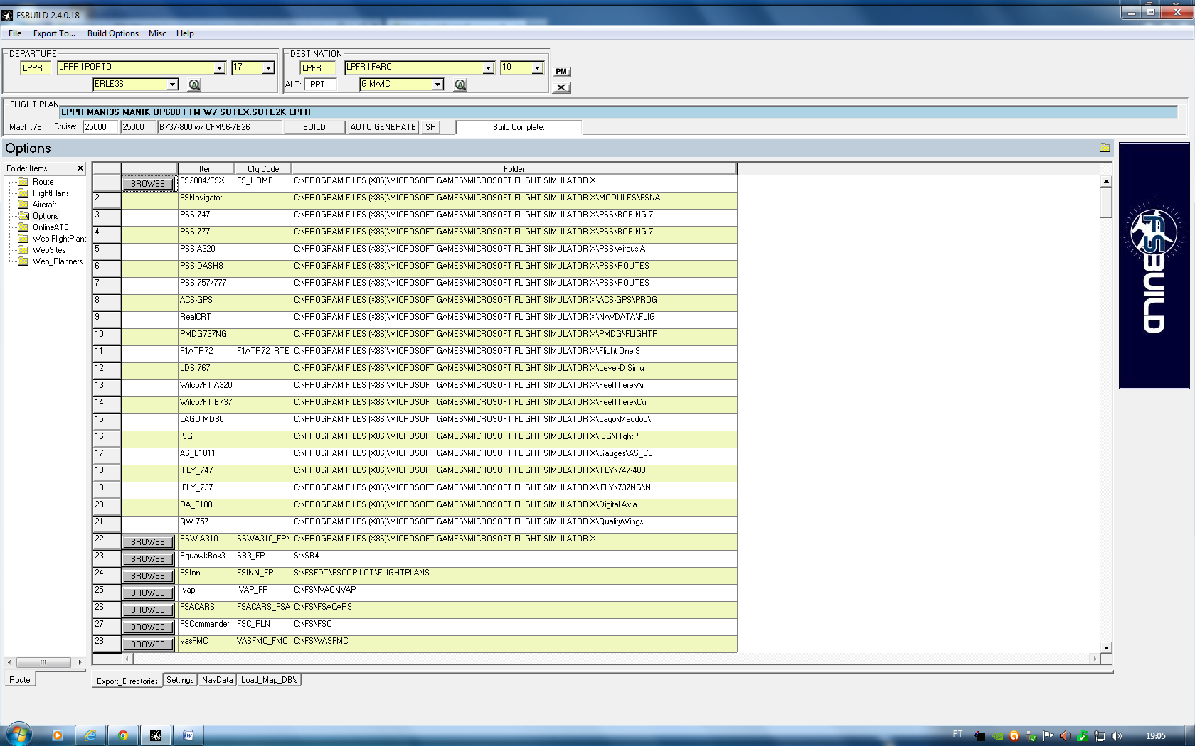Click BROWSE for FSACARS row
This screenshot has height=746, width=1195.
tap(148, 610)
